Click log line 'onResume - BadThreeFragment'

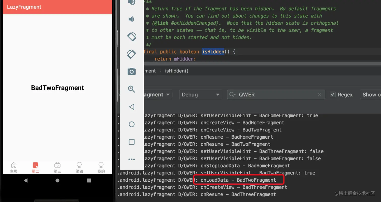(x=238, y=194)
